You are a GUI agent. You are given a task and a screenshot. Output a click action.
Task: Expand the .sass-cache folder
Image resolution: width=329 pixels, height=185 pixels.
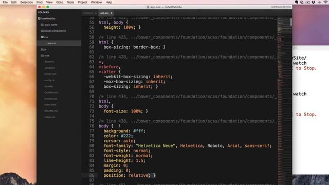(51, 25)
